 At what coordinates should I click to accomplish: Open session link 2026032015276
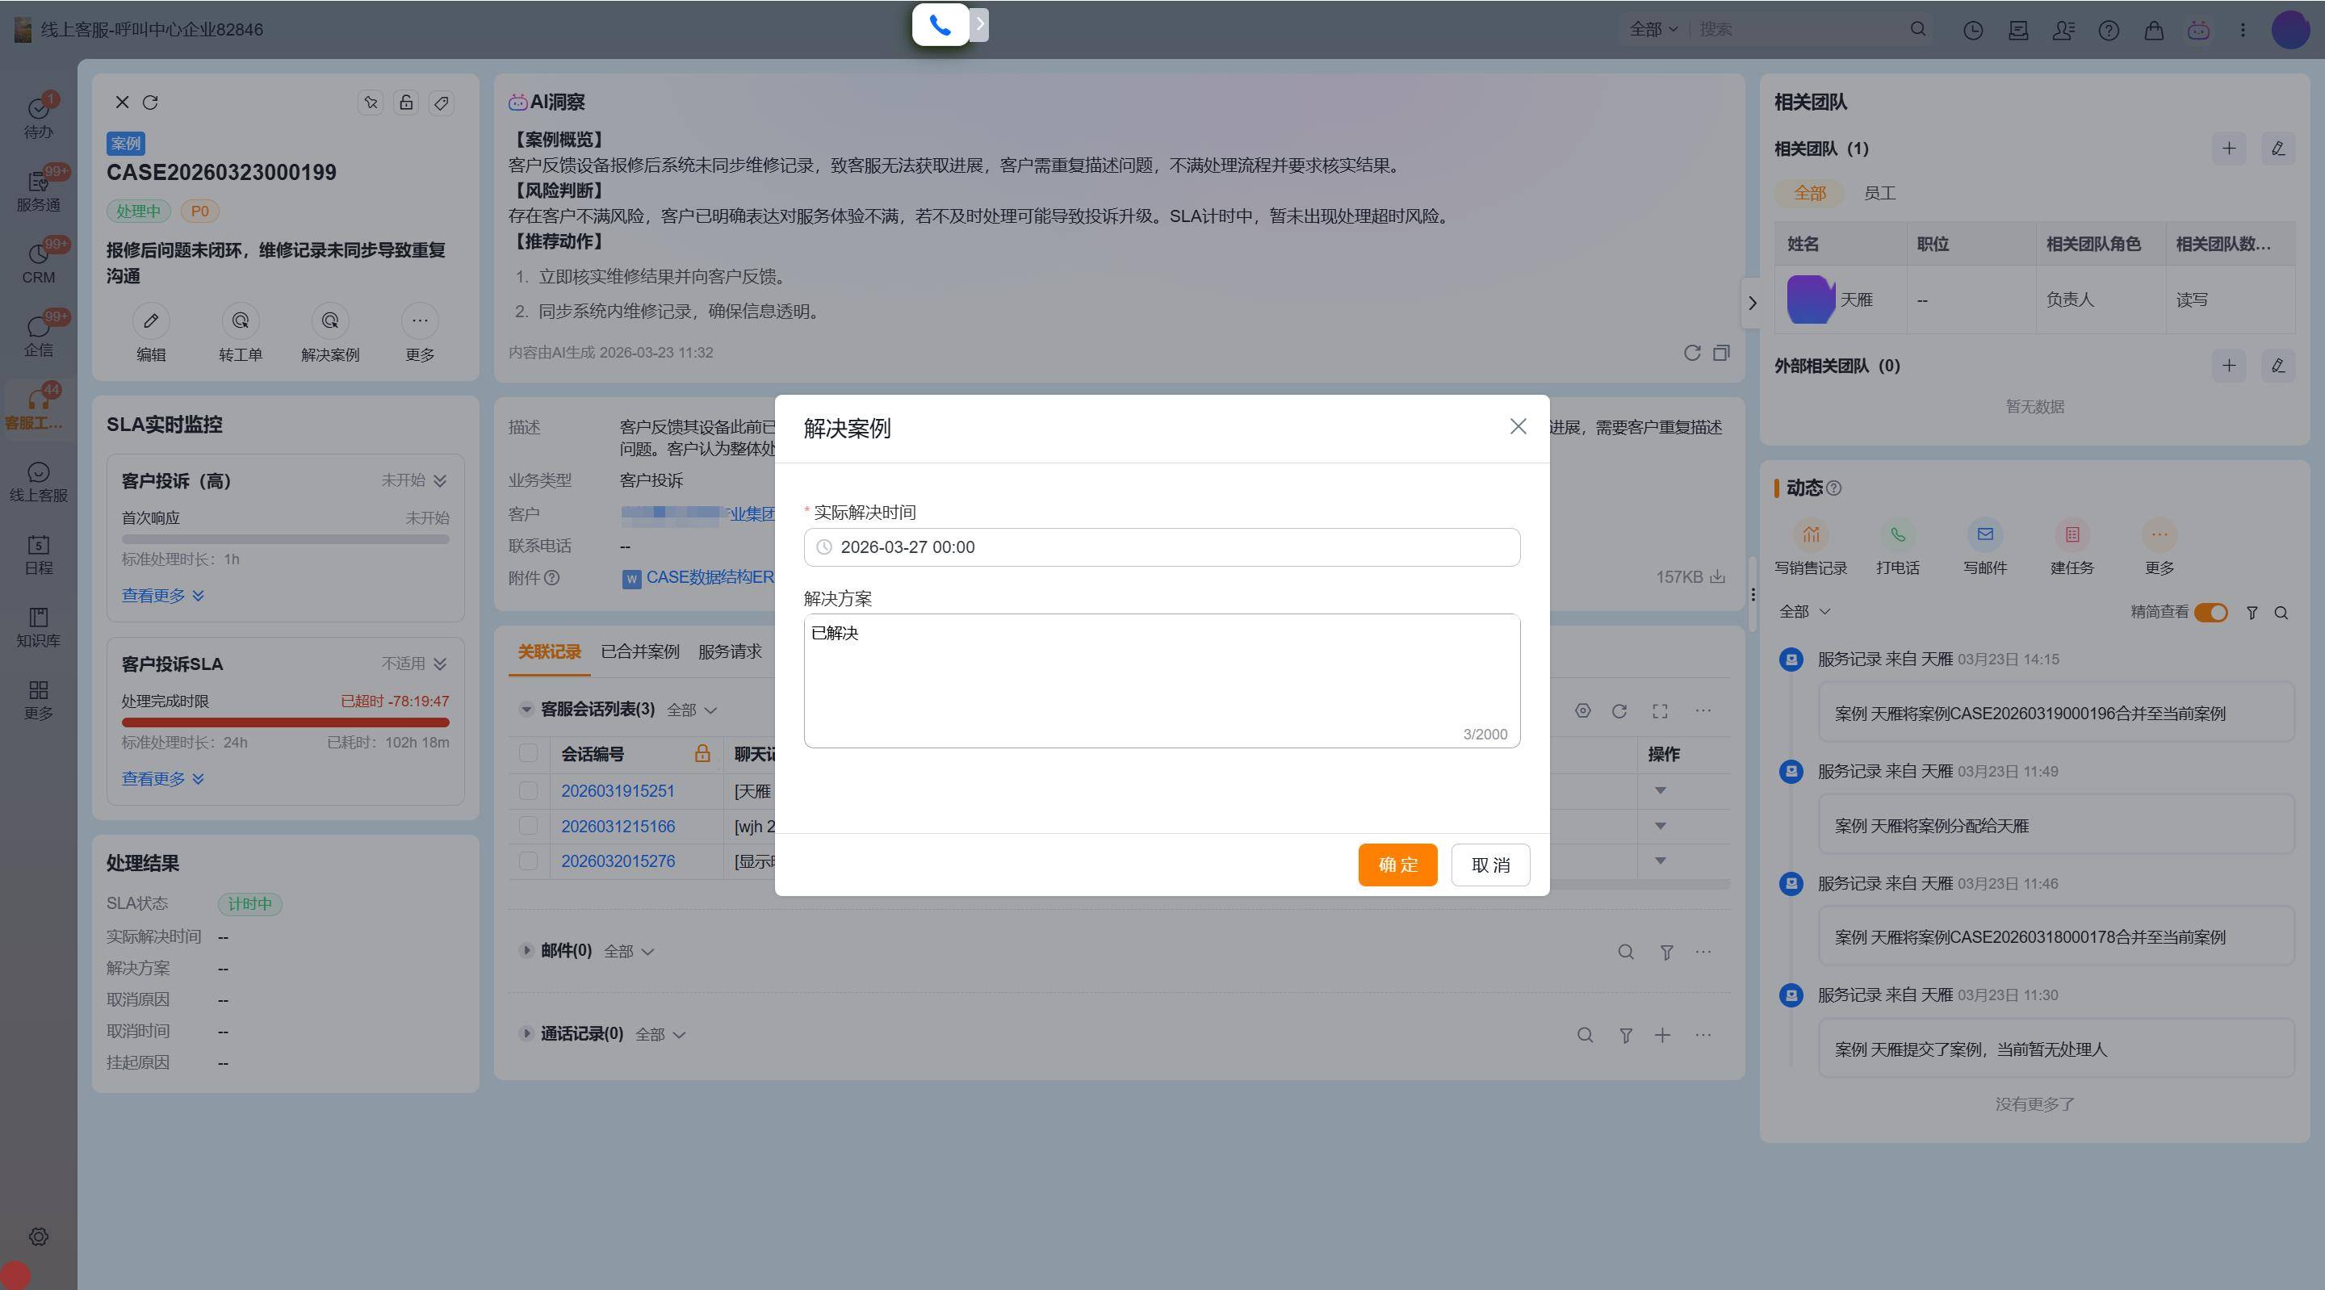point(618,861)
